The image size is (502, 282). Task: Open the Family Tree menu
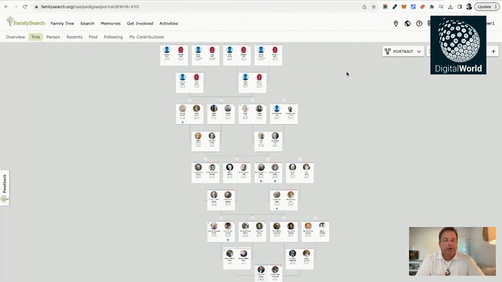[62, 23]
